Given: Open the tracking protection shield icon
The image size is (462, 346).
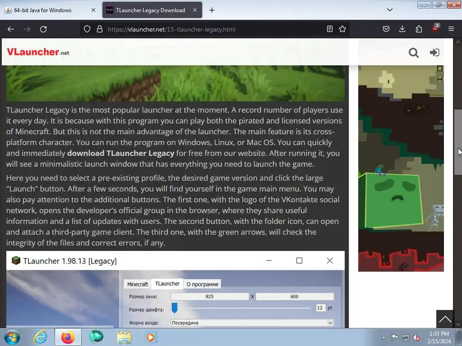Looking at the screenshot, I should click(x=87, y=29).
